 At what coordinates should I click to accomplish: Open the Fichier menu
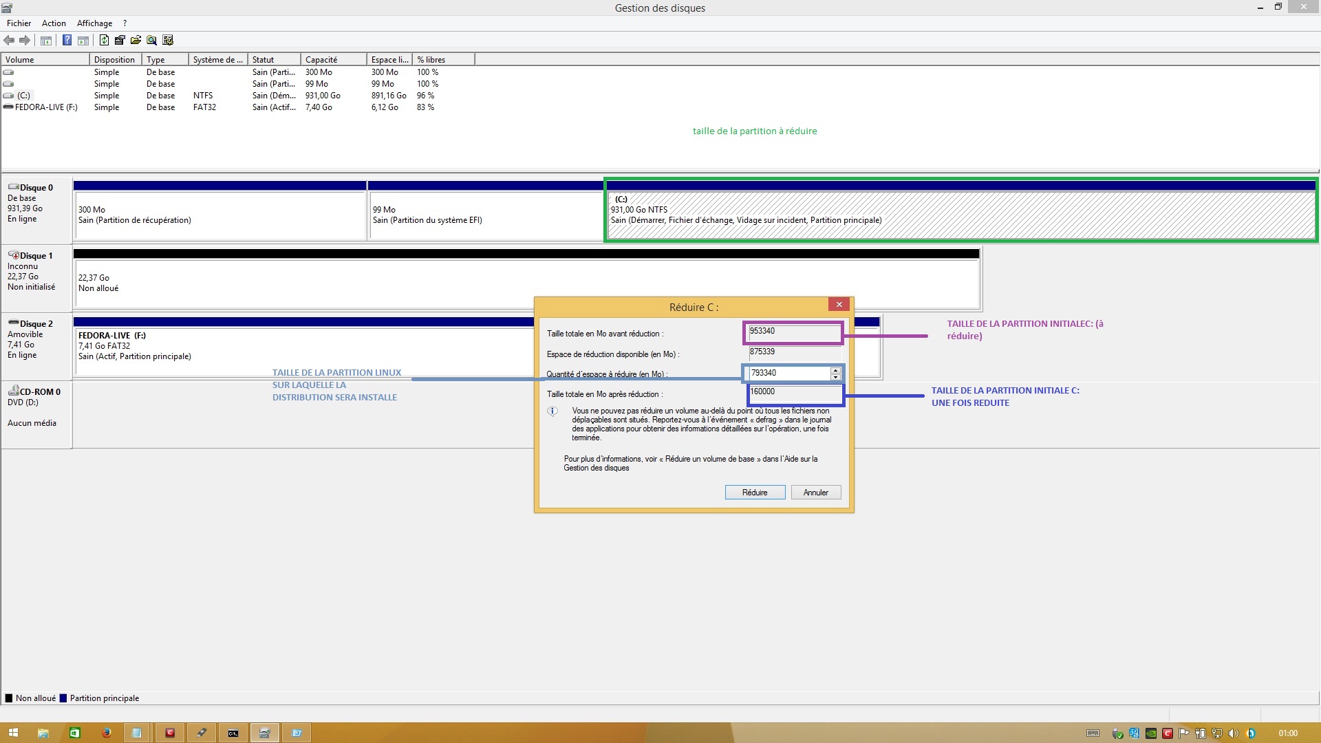pyautogui.click(x=19, y=23)
